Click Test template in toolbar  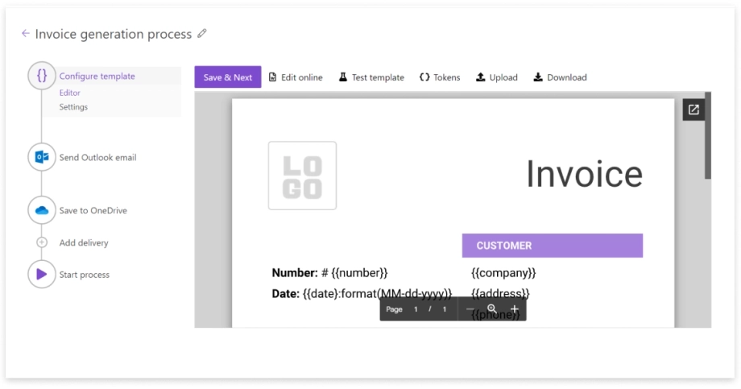(x=371, y=77)
